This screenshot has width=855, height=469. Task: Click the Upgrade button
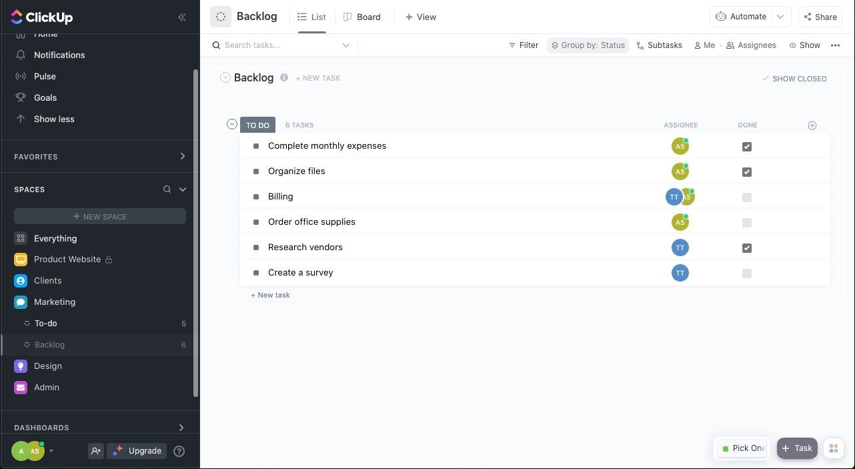pos(137,451)
